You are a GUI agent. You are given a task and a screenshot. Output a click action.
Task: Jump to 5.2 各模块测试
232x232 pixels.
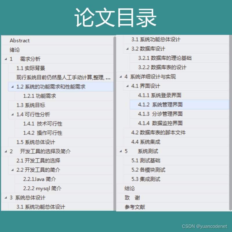(148, 170)
